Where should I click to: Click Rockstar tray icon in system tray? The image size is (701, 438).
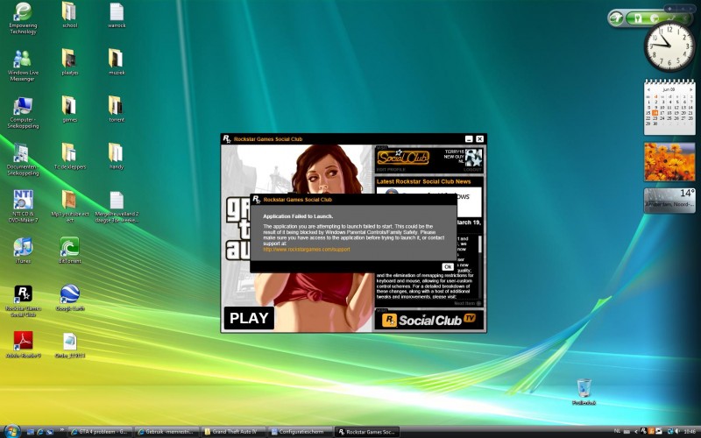643,431
